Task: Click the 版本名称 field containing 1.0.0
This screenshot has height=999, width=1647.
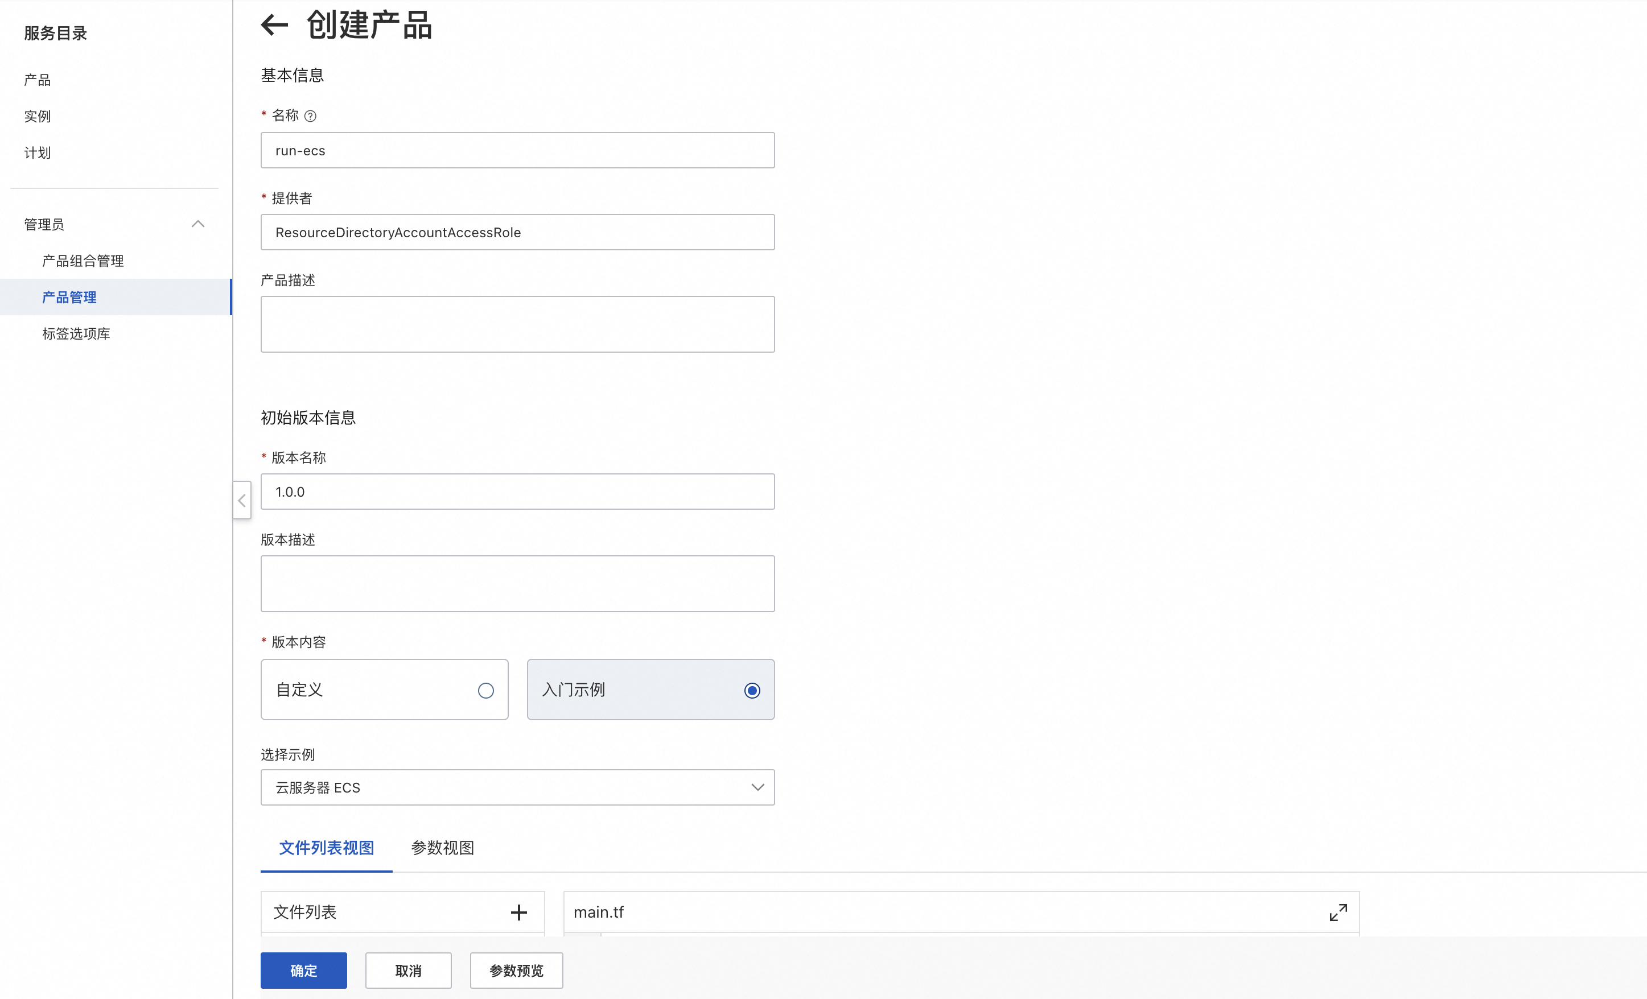Action: (517, 492)
